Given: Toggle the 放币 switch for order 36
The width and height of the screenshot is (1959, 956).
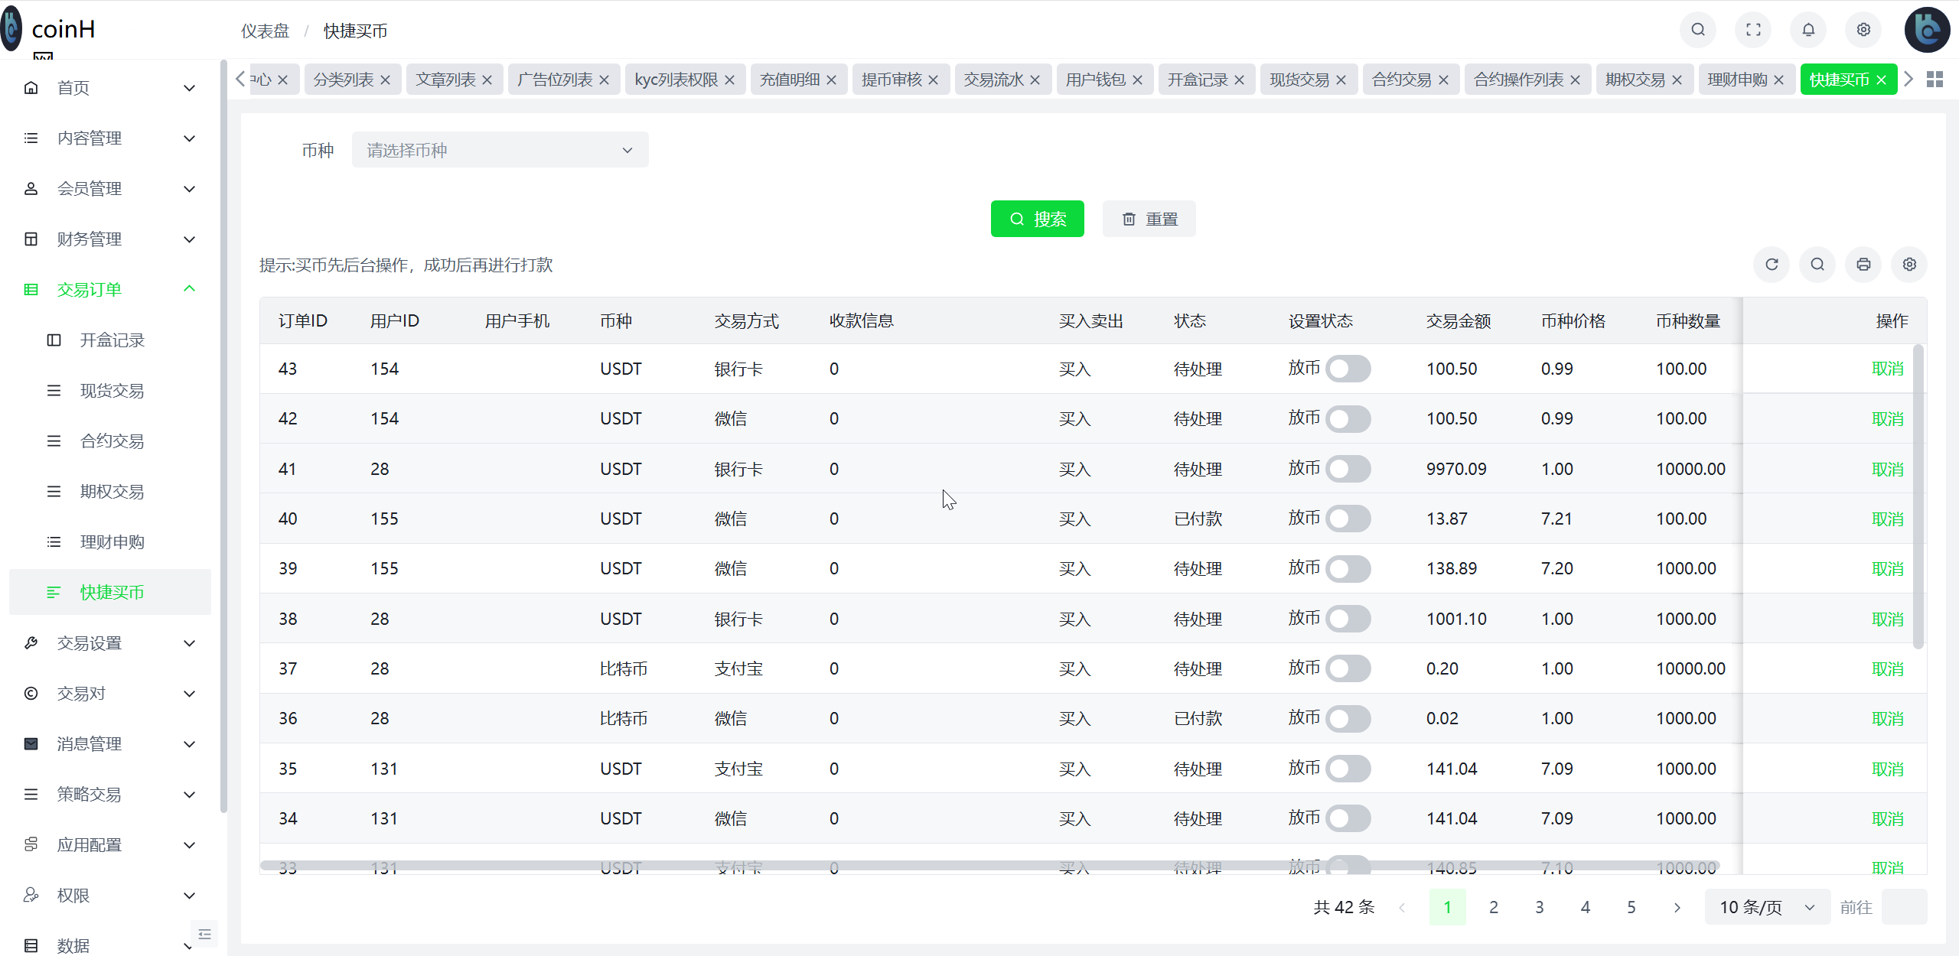Looking at the screenshot, I should [x=1348, y=718].
